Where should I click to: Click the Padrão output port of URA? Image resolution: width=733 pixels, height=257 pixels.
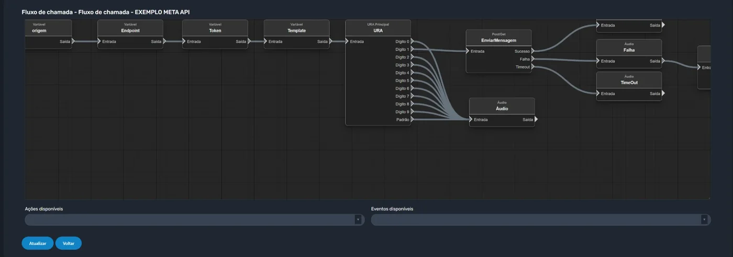click(413, 120)
